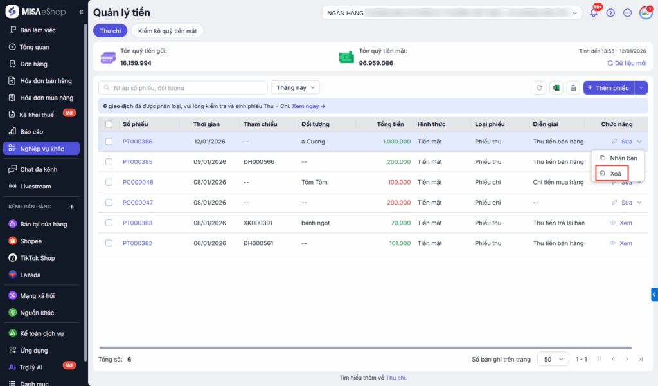Tick the checkbox for PC000048 row
Image resolution: width=658 pixels, height=386 pixels.
(109, 182)
